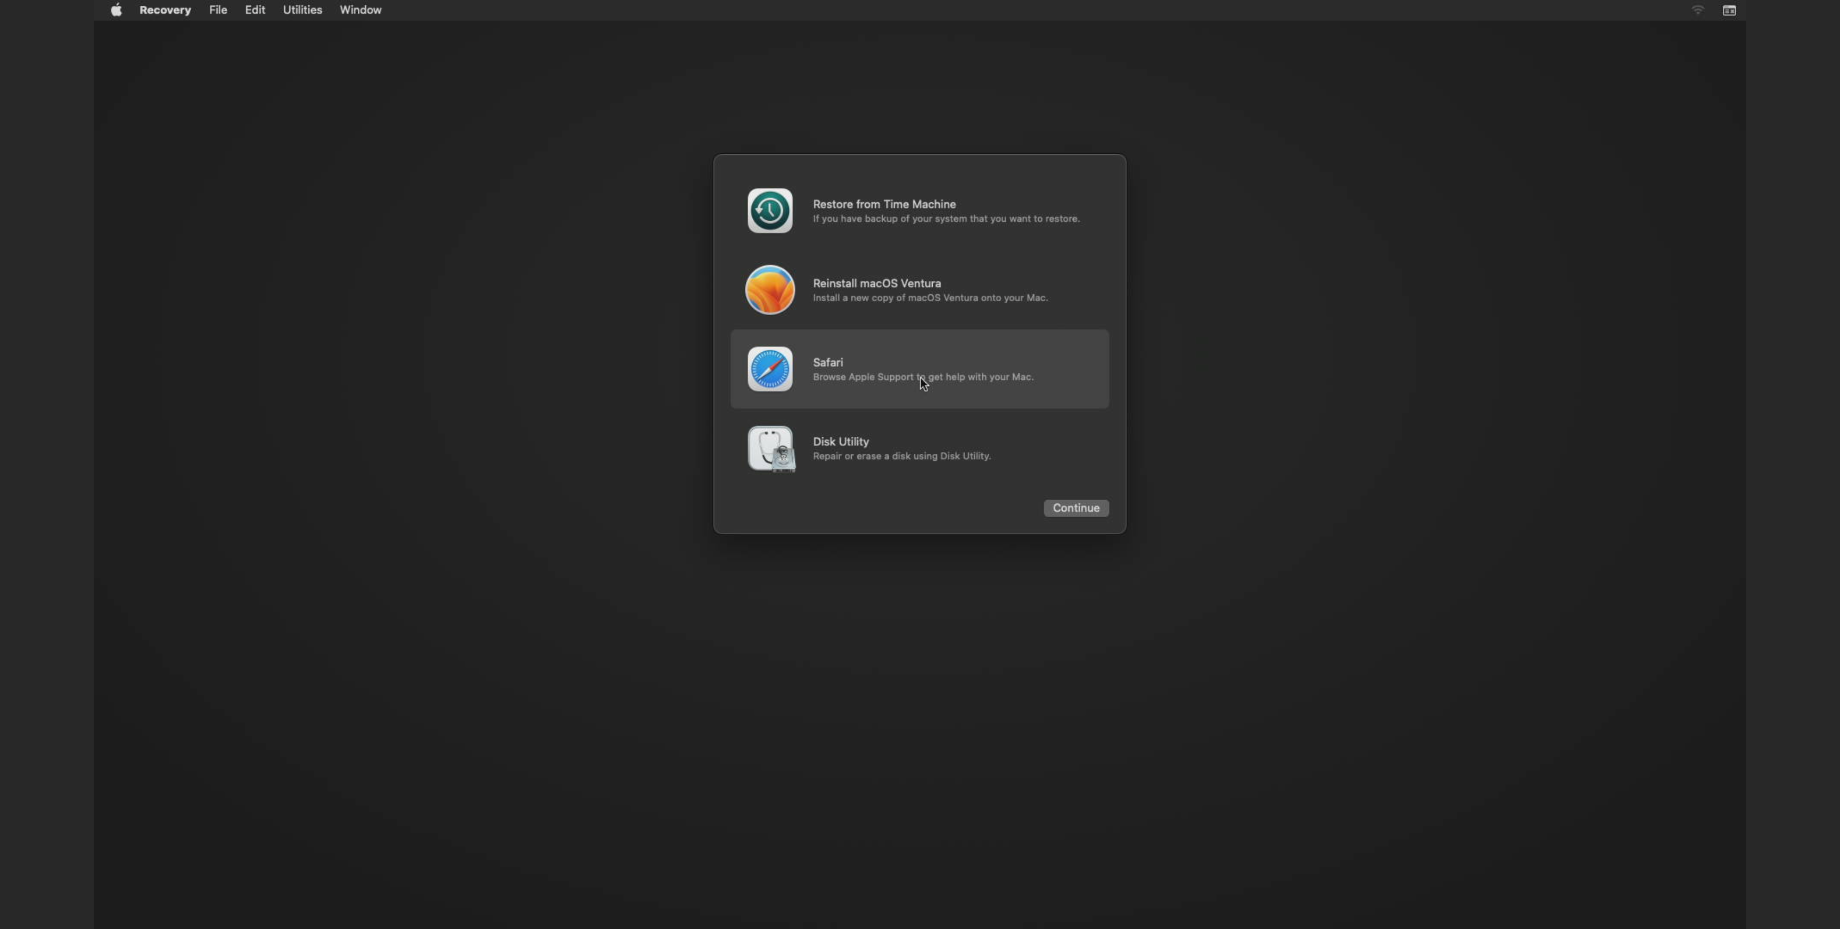This screenshot has width=1840, height=929.
Task: Open the File menu
Action: point(218,10)
